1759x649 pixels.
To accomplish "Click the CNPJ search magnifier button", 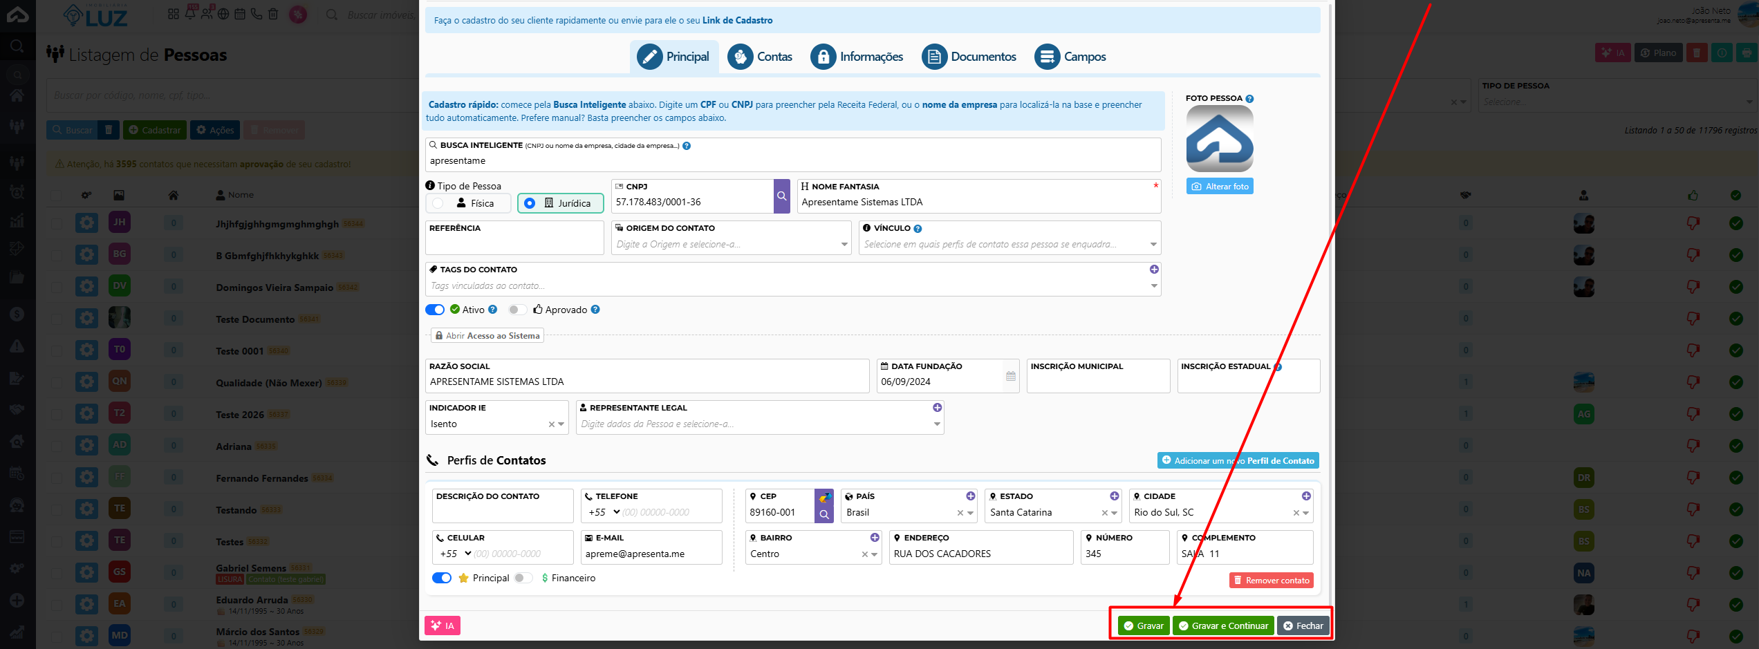I will 781,196.
